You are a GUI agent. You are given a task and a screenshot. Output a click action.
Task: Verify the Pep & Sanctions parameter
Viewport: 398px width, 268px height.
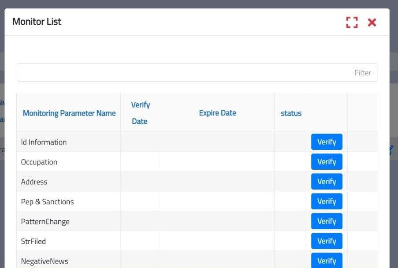tap(327, 201)
